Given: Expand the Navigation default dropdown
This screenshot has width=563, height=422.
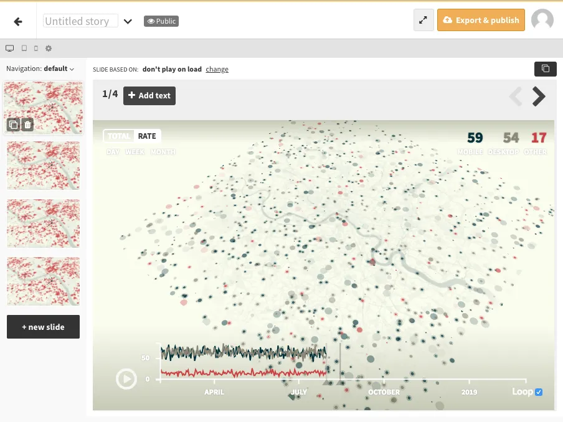Looking at the screenshot, I should (40, 68).
